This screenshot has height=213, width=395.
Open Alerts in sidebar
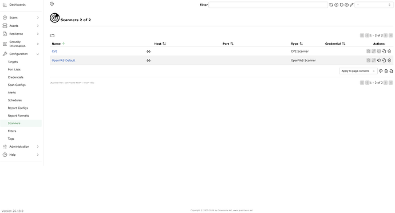[x=12, y=93]
